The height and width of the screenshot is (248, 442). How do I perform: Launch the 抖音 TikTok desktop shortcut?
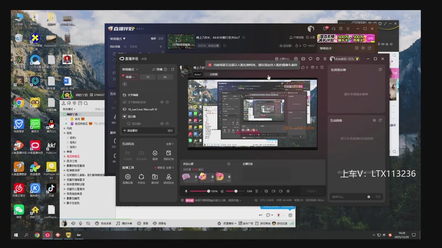tap(51, 190)
